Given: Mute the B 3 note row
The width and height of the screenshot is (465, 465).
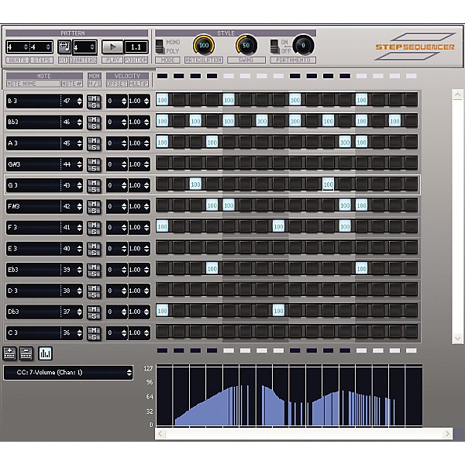Looking at the screenshot, I should tap(94, 98).
